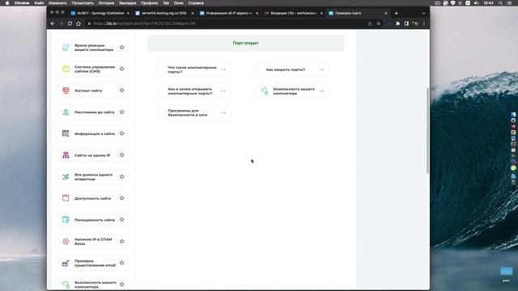This screenshot has width=518, height=291.
Task: Favorite the 'Время реакции вашего компьютера' tool star
Action: pyautogui.click(x=122, y=47)
